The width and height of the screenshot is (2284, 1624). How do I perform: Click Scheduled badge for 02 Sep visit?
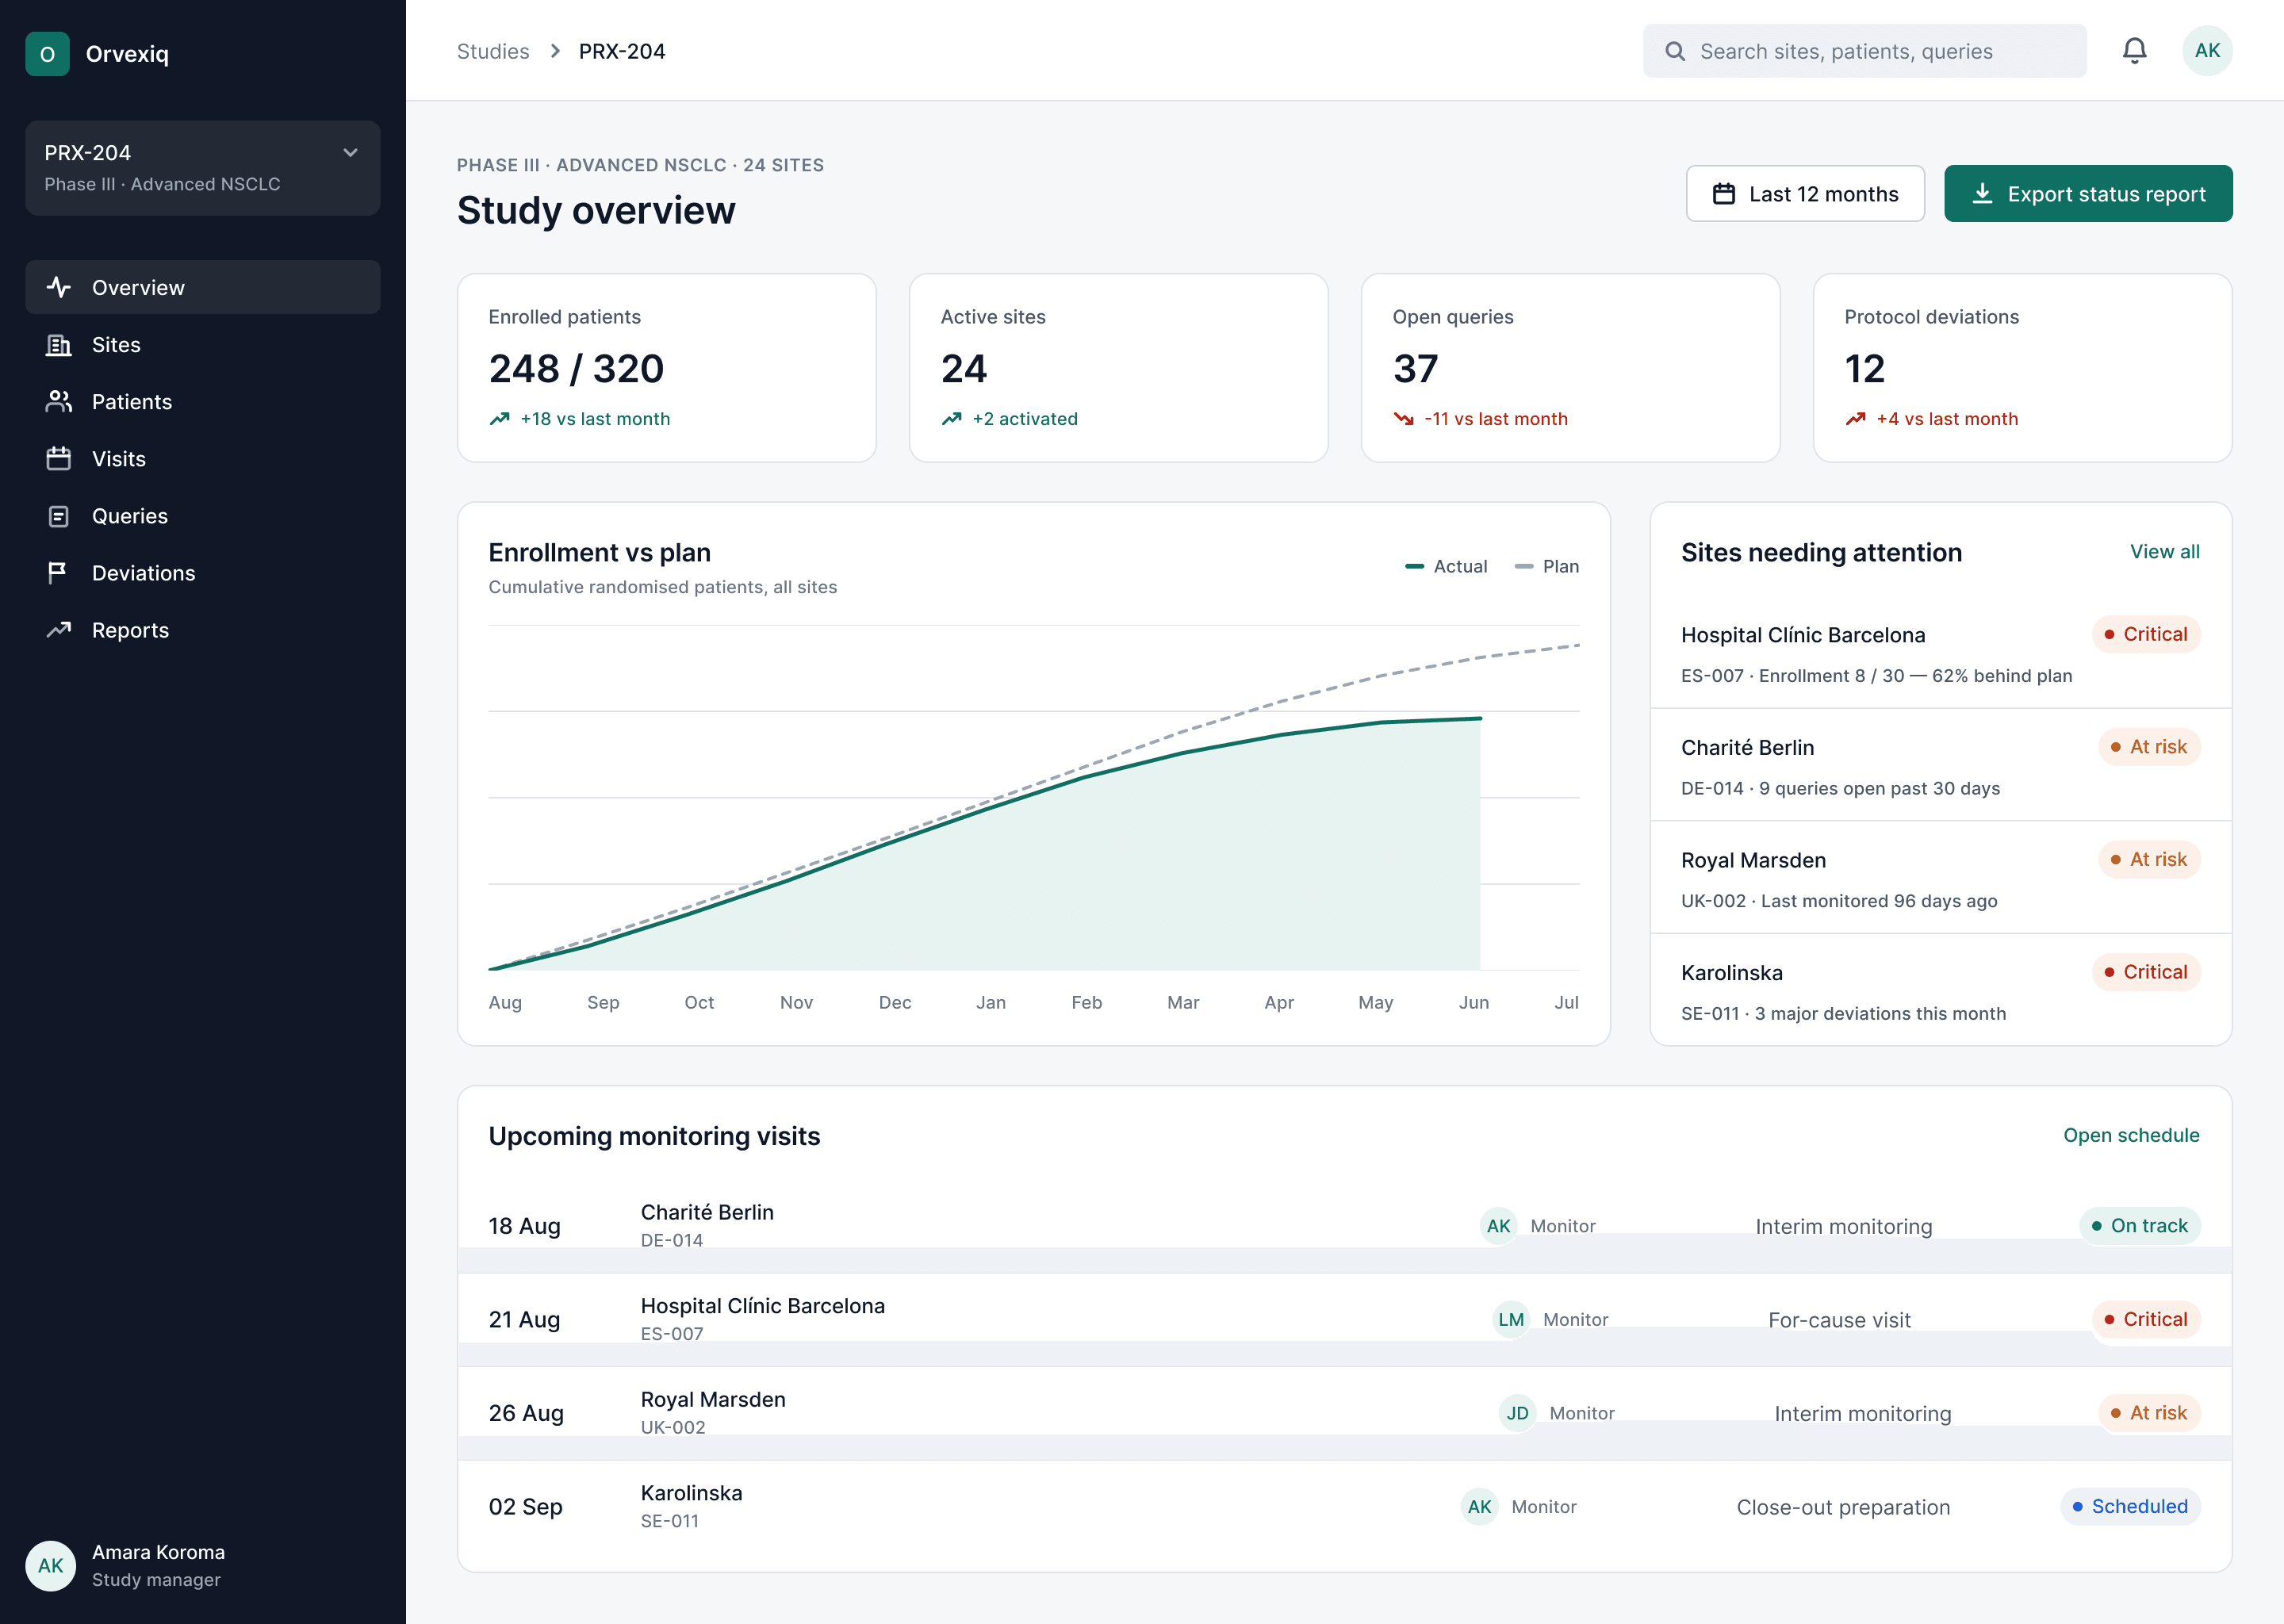pos(2130,1507)
